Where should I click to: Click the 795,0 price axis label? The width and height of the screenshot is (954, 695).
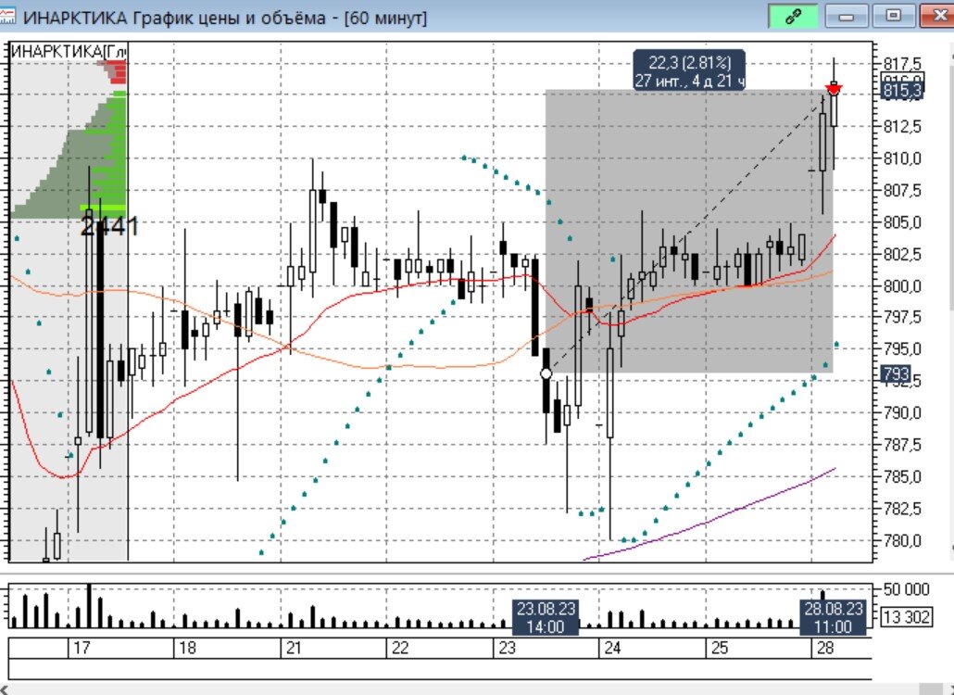pyautogui.click(x=902, y=349)
